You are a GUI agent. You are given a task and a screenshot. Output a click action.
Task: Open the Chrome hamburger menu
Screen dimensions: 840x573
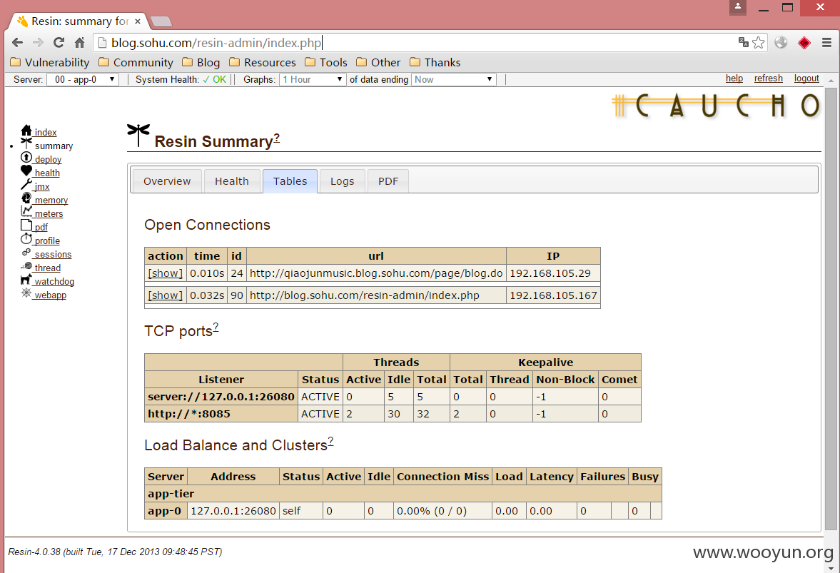[826, 42]
